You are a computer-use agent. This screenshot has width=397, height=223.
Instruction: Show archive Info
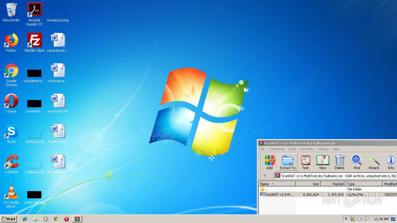(390, 162)
